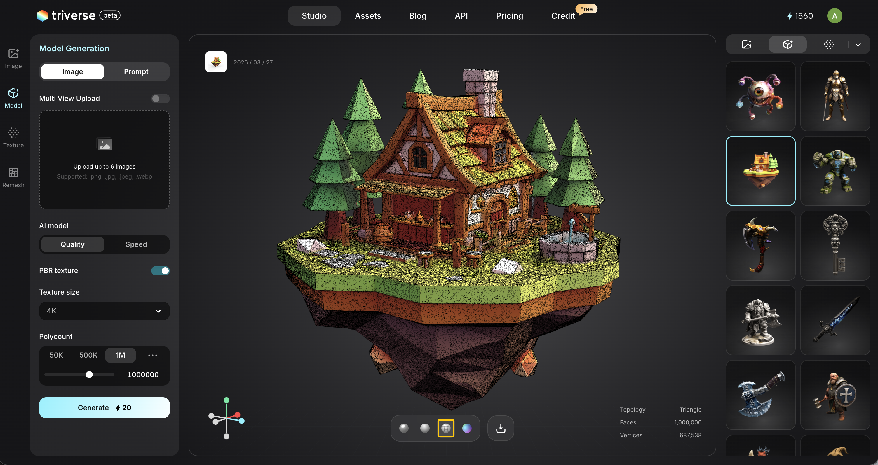Select the armored knight thumbnail
This screenshot has height=465, width=878.
pos(835,96)
